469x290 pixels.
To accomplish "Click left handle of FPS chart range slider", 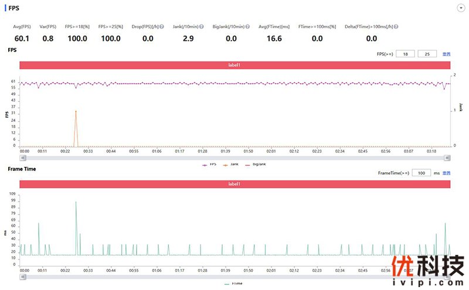I will pyautogui.click(x=22, y=158).
